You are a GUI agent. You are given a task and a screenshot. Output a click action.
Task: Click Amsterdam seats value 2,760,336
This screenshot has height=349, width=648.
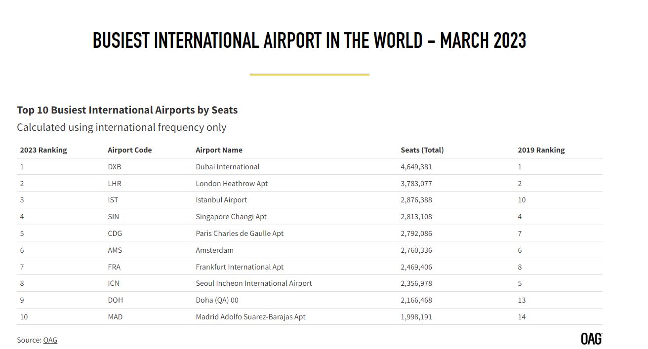coord(416,250)
